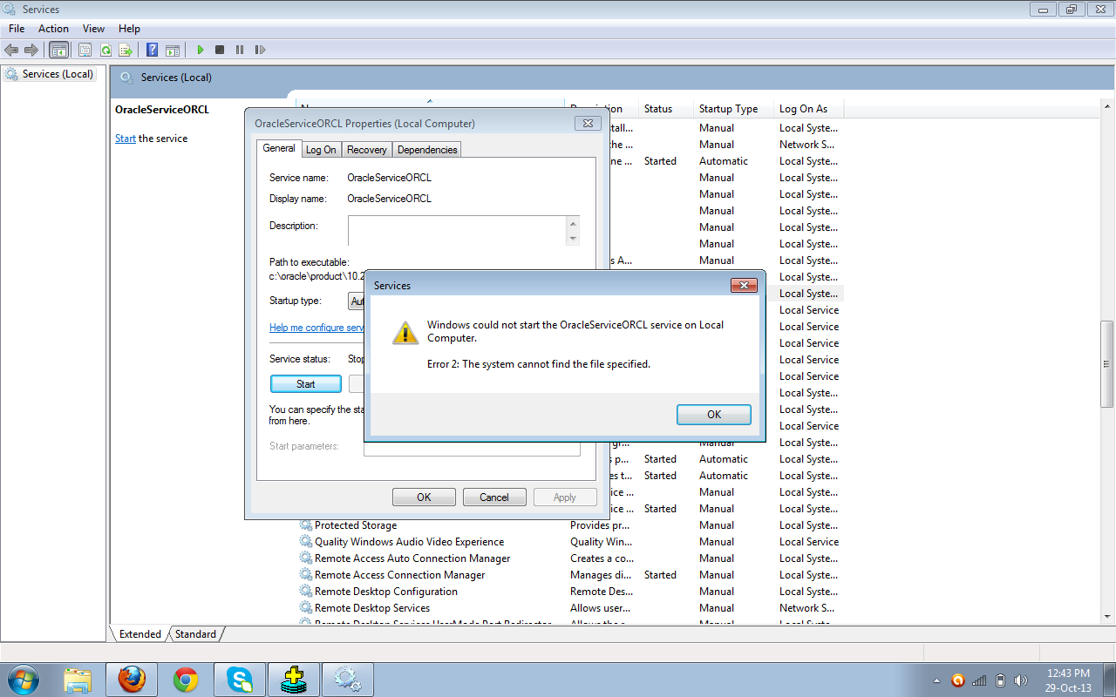The image size is (1116, 697).
Task: Click the Description box scroll-up arrow
Action: [x=573, y=224]
